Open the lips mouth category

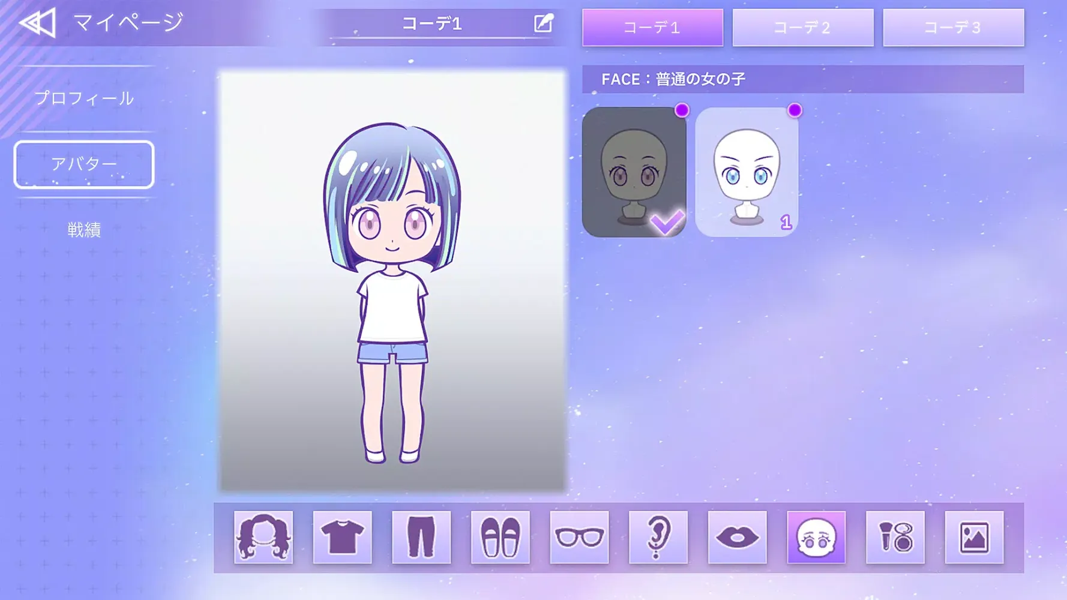pyautogui.click(x=737, y=537)
